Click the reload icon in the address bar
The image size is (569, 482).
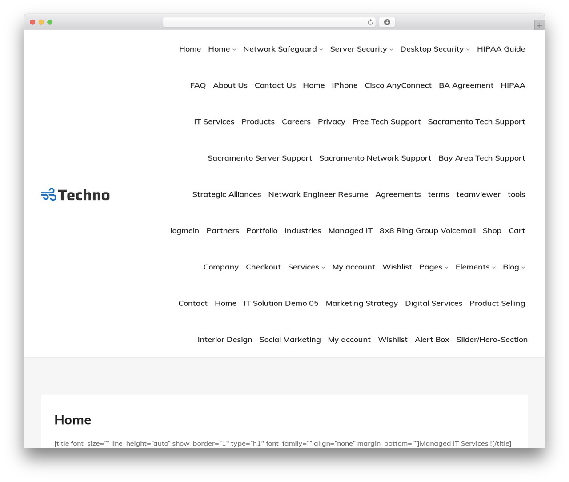370,22
